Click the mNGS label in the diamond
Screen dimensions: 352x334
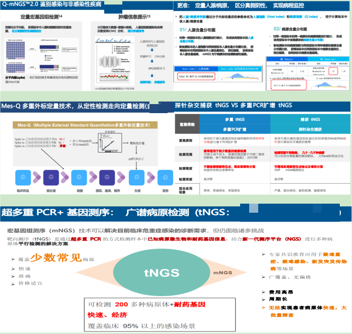[x=223, y=272]
